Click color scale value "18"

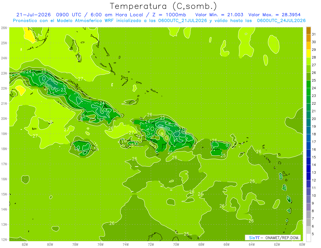tap(314, 134)
